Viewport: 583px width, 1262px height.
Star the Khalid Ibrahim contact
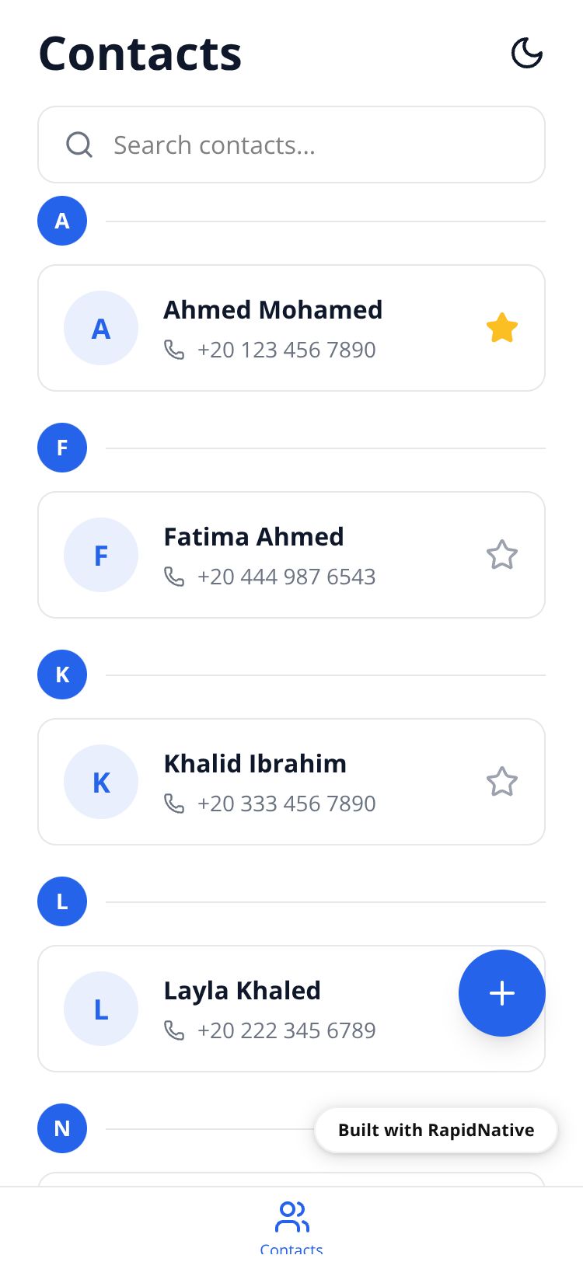[502, 782]
